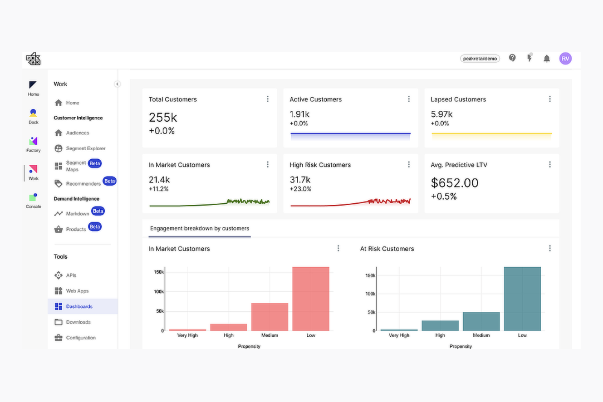The image size is (603, 402).
Task: Click the Beta badge next to Segment Maps
Action: (x=95, y=163)
